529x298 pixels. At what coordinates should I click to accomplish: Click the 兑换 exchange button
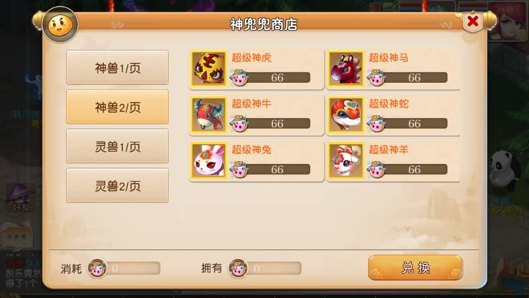(415, 268)
